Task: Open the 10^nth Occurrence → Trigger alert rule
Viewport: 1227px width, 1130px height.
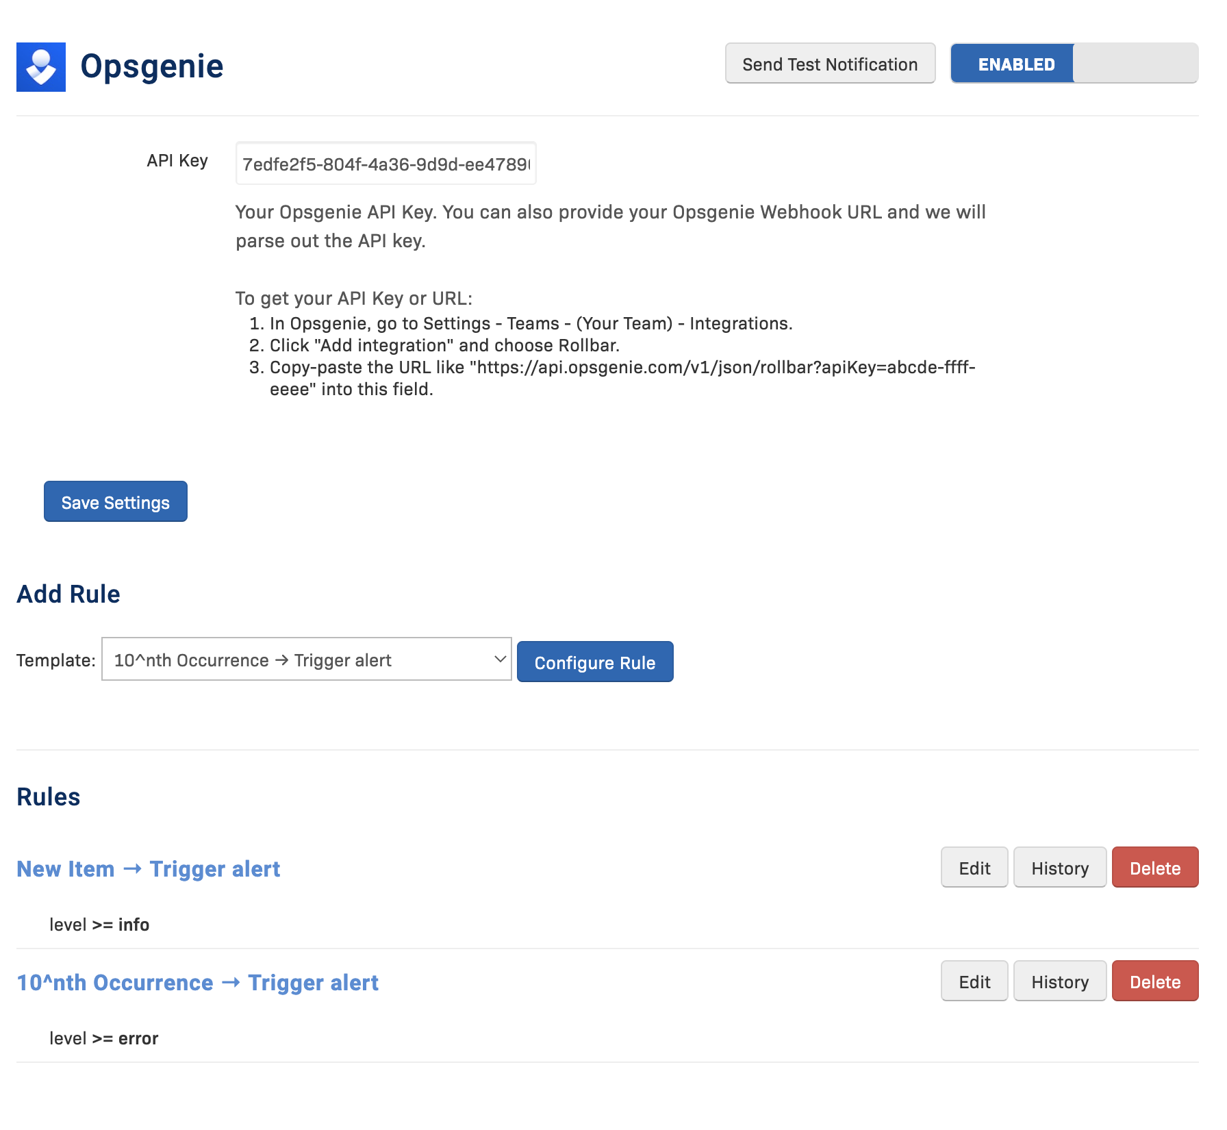Action: (x=197, y=982)
